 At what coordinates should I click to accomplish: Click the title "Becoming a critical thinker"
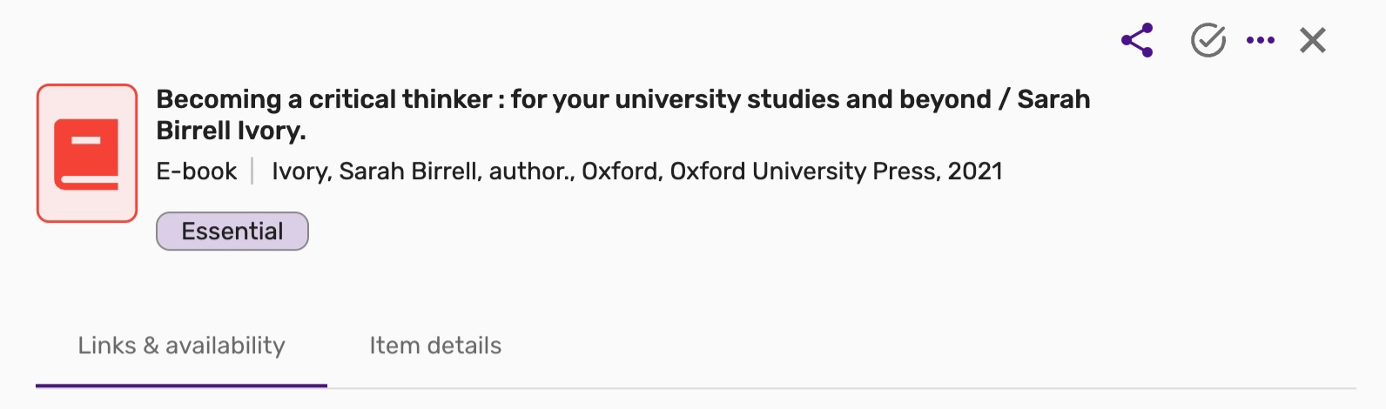[x=324, y=99]
